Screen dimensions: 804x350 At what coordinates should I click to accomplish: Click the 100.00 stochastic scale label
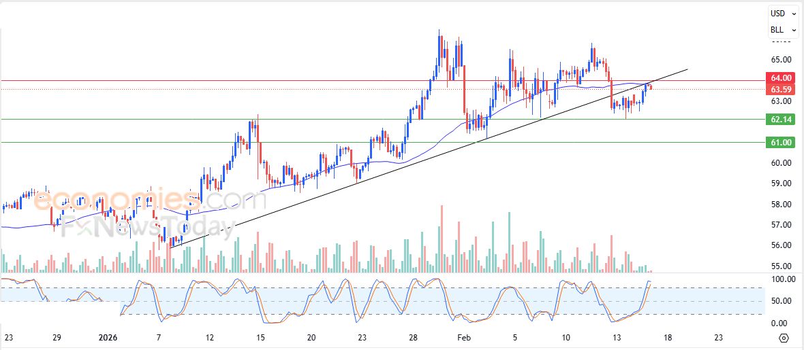(780, 279)
